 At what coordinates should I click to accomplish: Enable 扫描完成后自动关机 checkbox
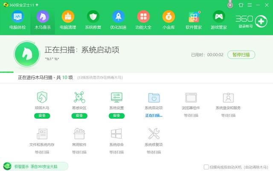point(206,167)
